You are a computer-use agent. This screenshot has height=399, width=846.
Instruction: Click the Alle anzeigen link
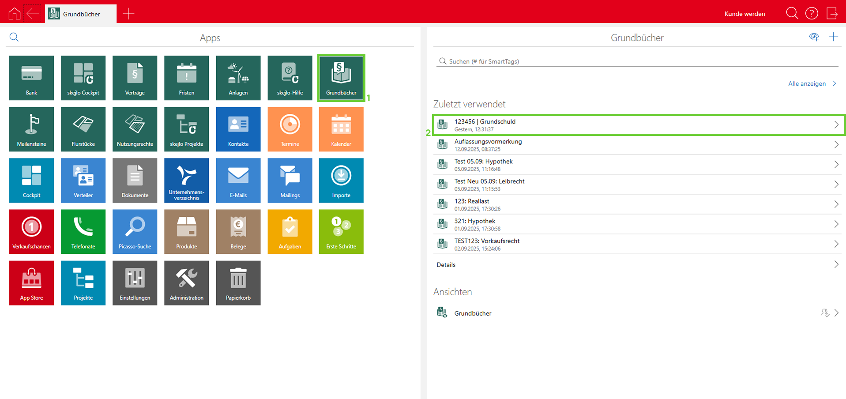(x=807, y=83)
